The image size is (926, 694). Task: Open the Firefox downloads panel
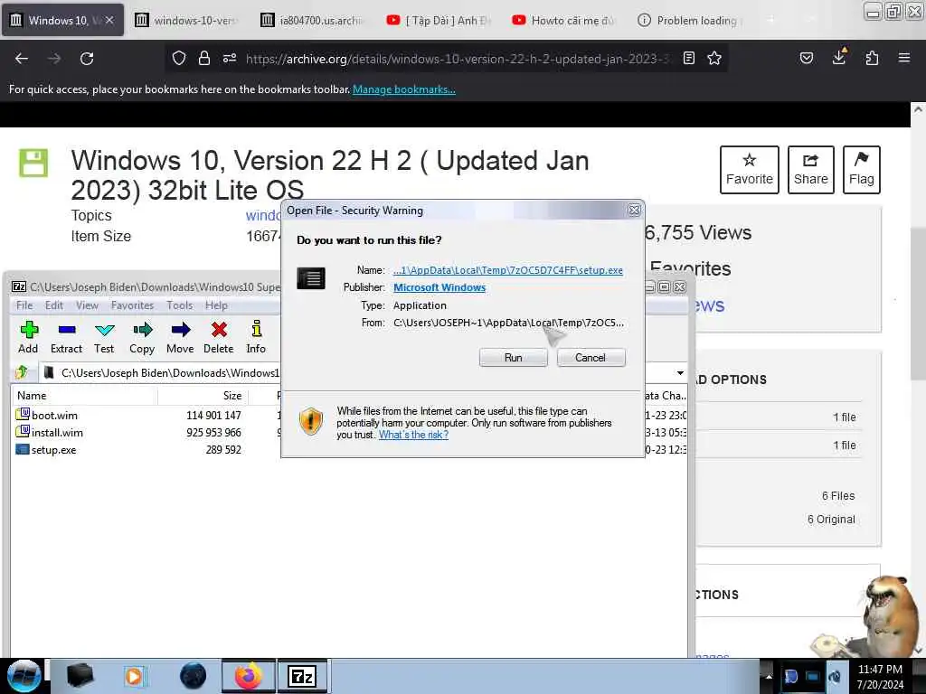[x=839, y=57]
